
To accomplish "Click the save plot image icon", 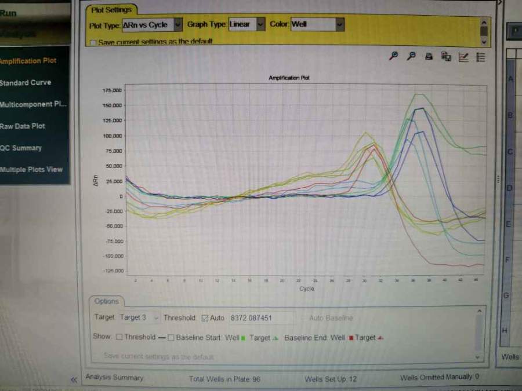I will pyautogui.click(x=446, y=56).
